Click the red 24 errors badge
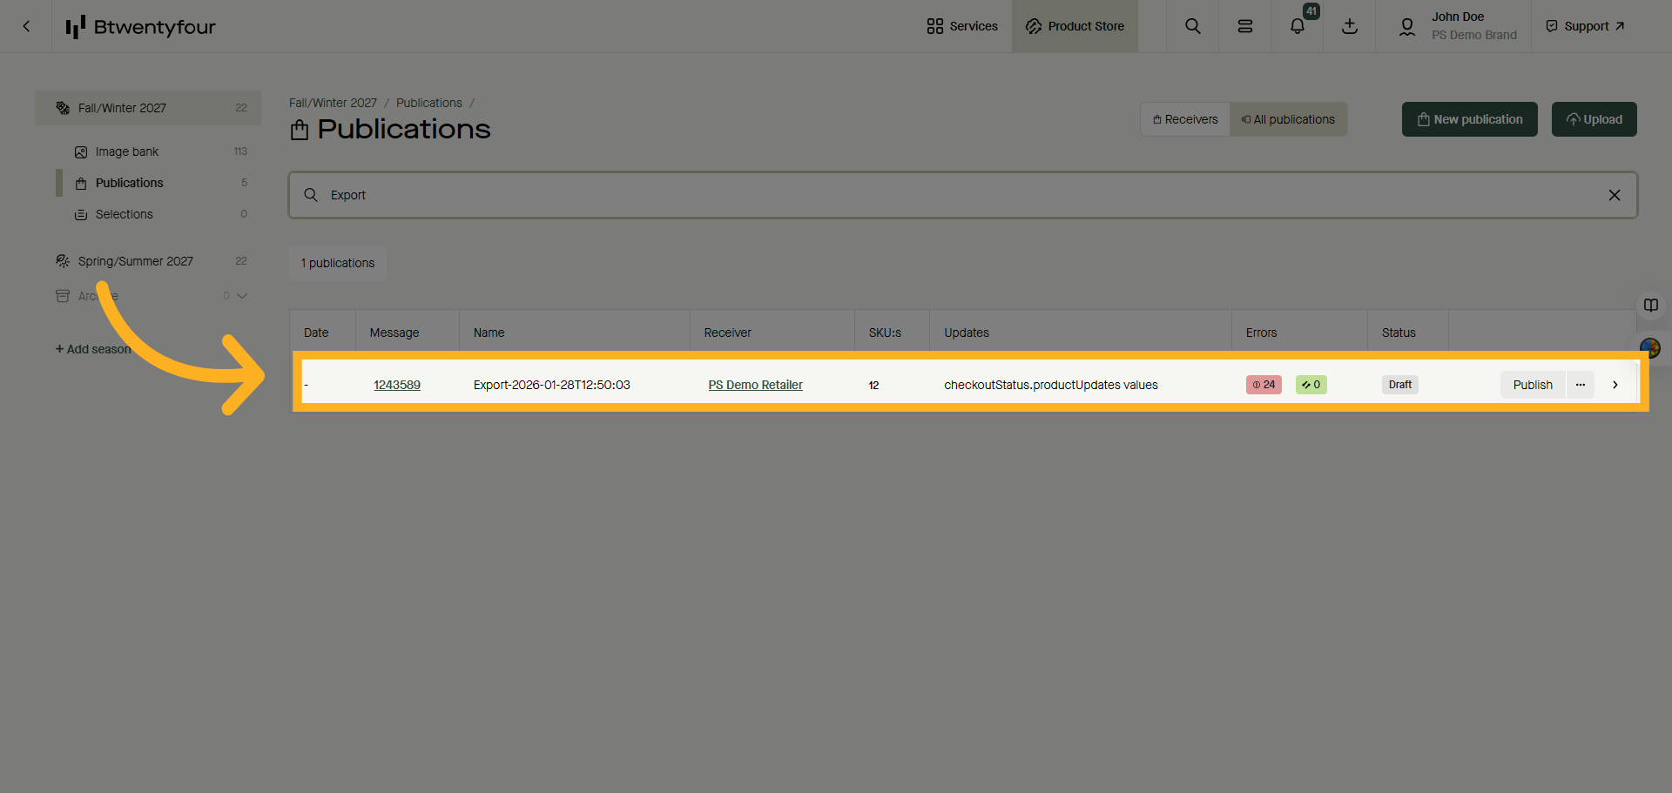1672x793 pixels. click(x=1263, y=384)
